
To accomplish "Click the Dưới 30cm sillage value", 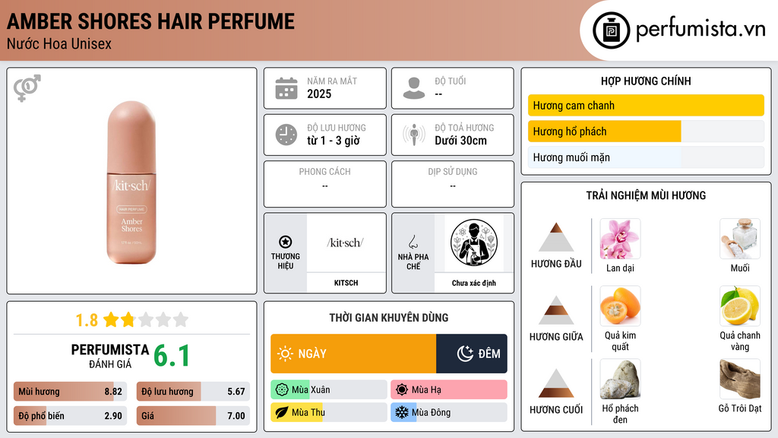I will tap(461, 141).
